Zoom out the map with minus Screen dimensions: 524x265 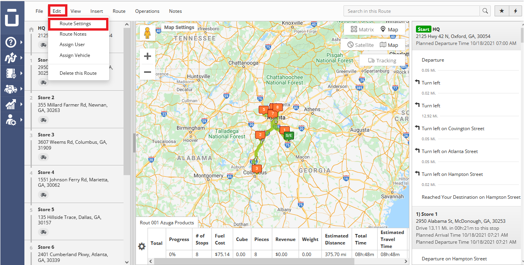tap(148, 72)
